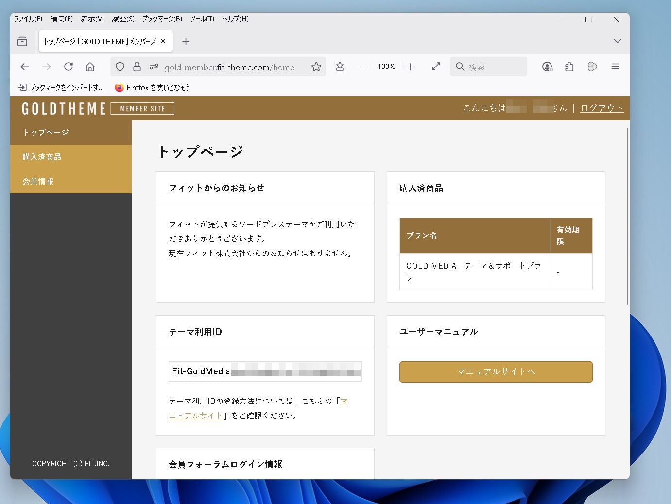Click the page vertical scrollbar
This screenshot has height=504, width=671.
pyautogui.click(x=627, y=216)
